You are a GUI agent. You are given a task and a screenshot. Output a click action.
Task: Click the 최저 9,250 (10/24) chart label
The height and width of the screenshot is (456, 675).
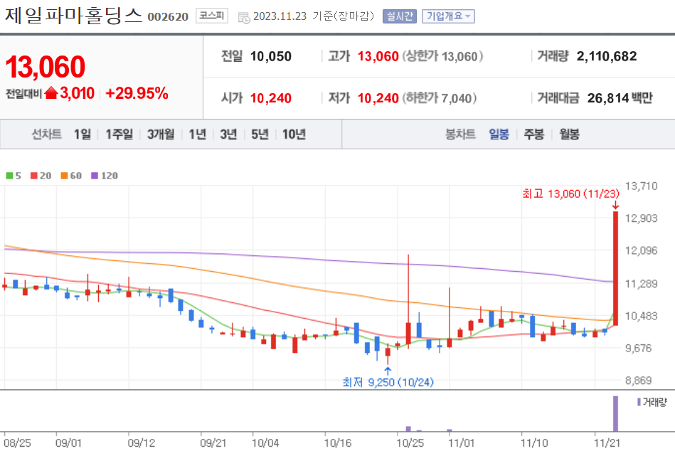pyautogui.click(x=388, y=382)
